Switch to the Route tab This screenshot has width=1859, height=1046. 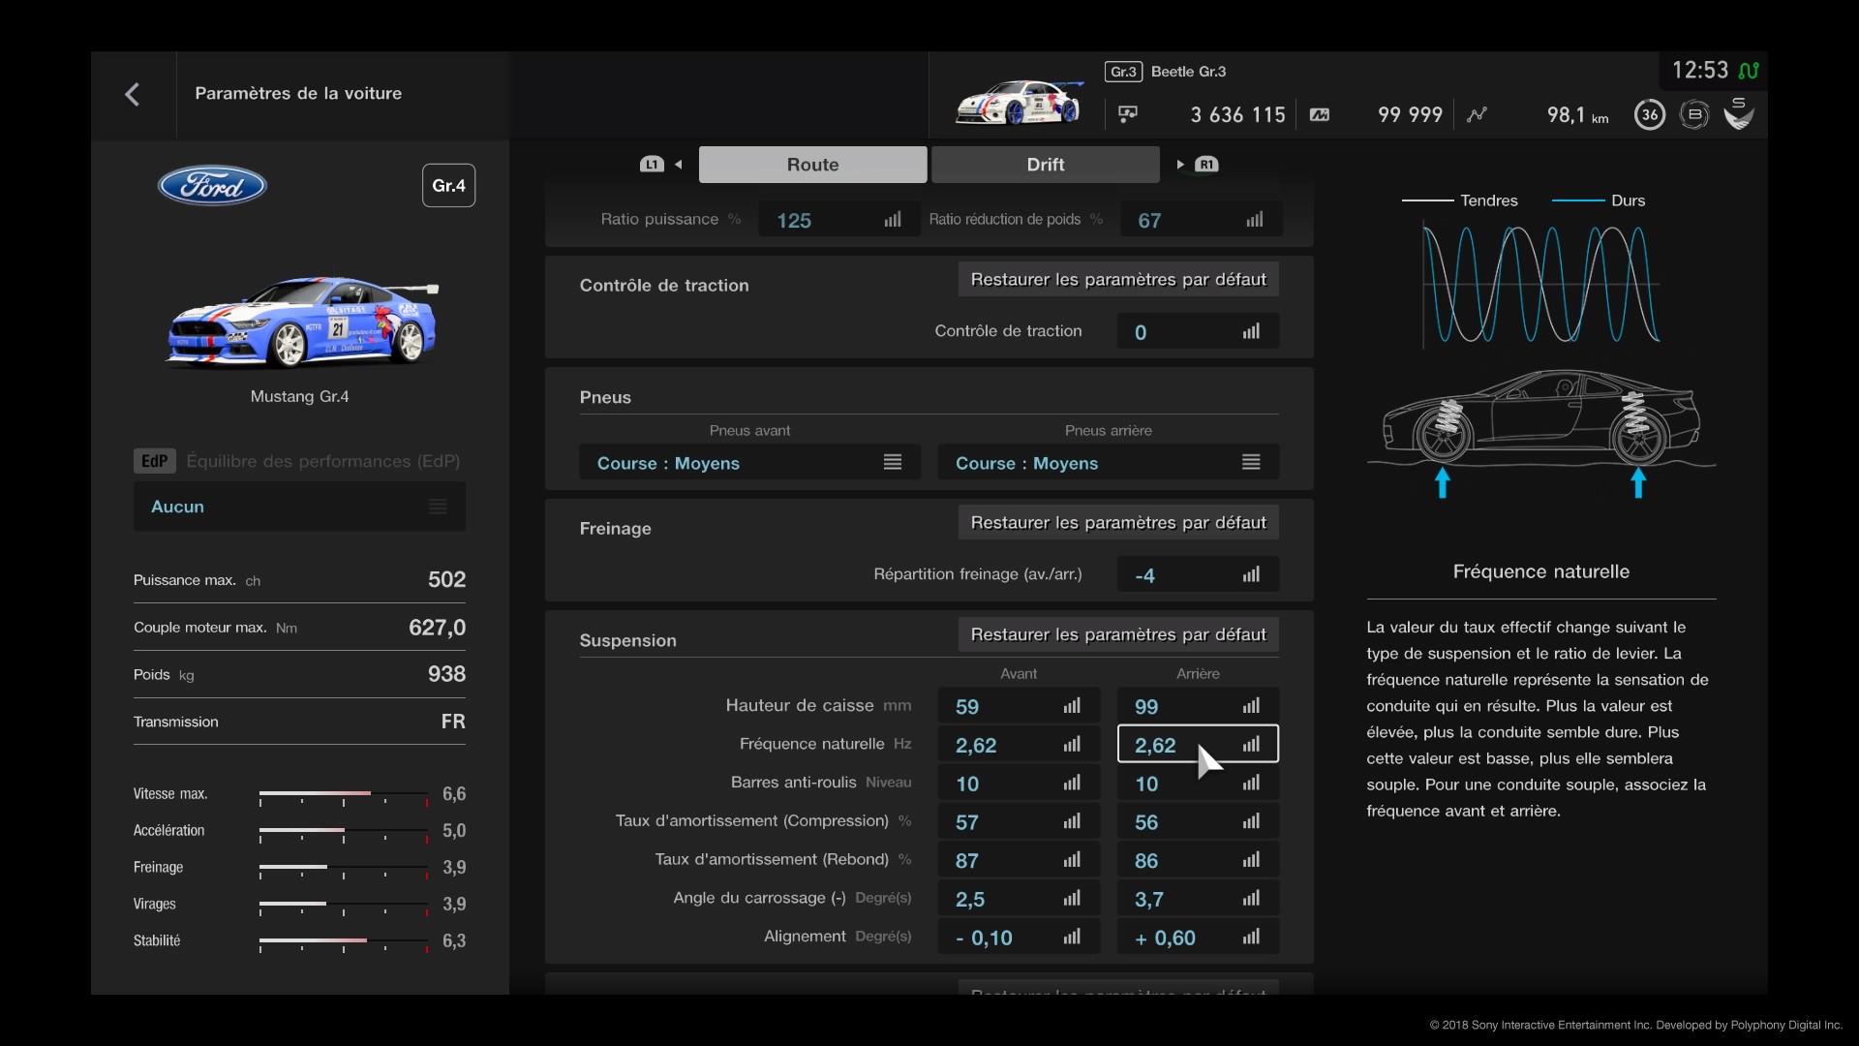pyautogui.click(x=813, y=165)
